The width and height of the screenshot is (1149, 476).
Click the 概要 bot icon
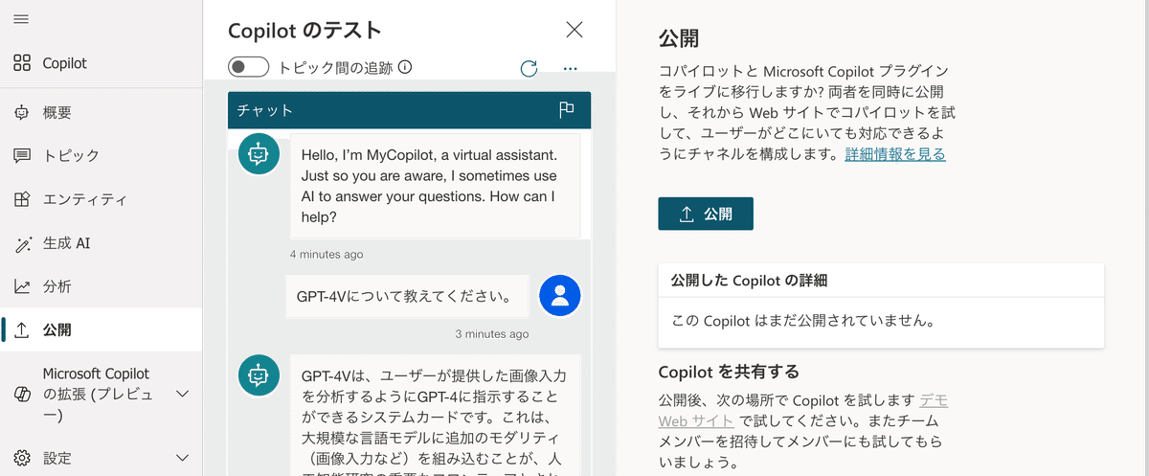22,112
